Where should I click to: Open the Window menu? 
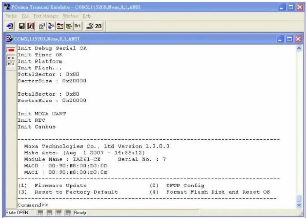(70, 17)
